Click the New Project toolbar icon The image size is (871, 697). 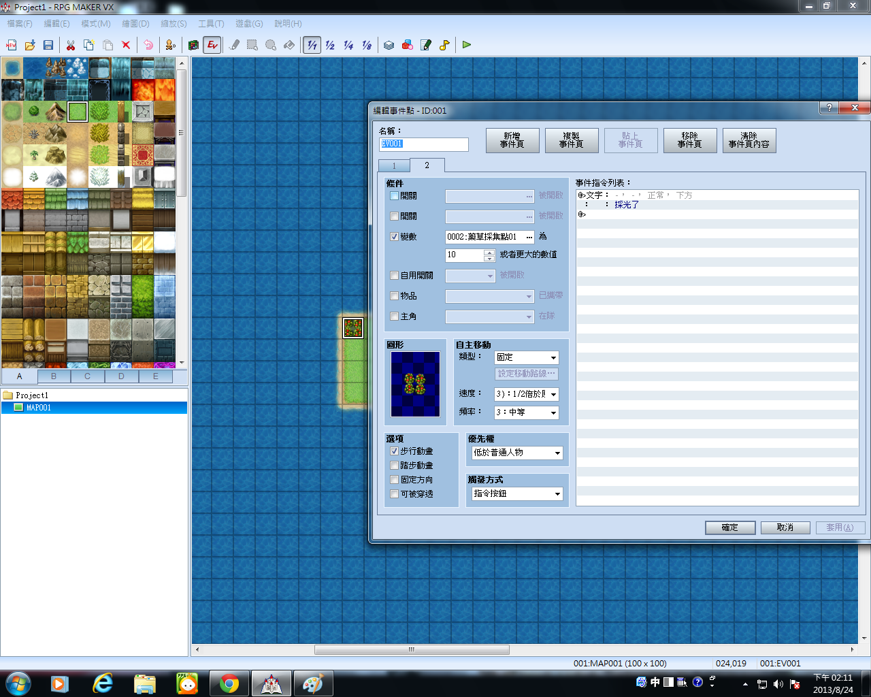pyautogui.click(x=12, y=45)
